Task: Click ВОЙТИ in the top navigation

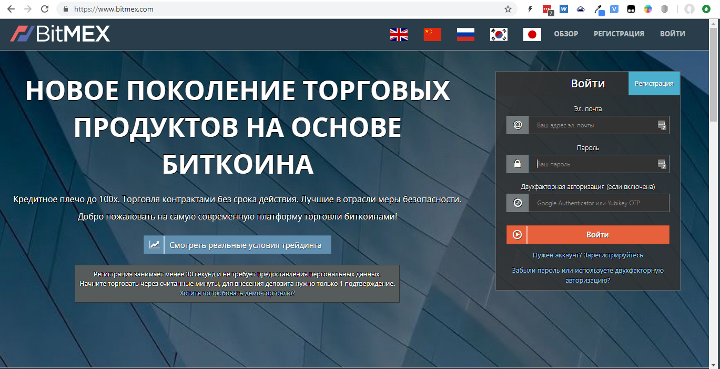Action: 672,34
